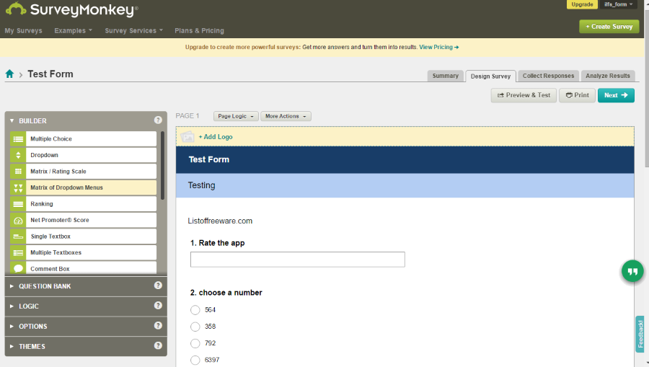Open help for the Options section
Viewport: 649px width, 367px height.
[x=158, y=326]
